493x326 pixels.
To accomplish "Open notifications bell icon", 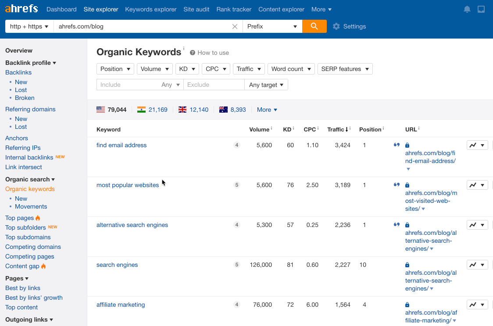I will (x=467, y=9).
